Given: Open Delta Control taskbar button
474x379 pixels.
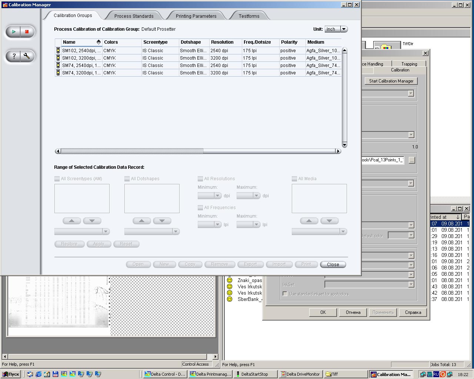Looking at the screenshot, I should [x=164, y=374].
